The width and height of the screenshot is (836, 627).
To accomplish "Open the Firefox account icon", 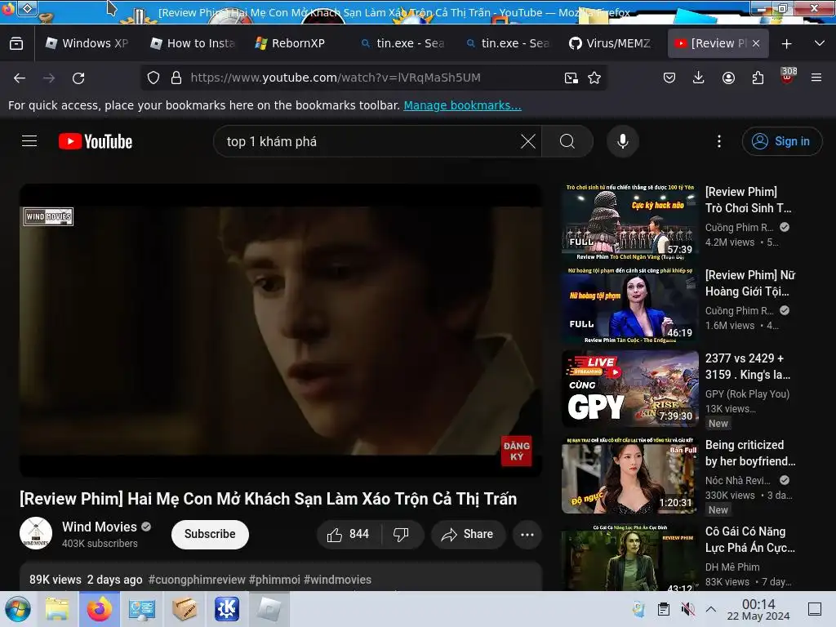I will click(728, 78).
